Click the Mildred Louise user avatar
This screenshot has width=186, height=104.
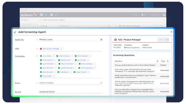pyautogui.click(x=164, y=15)
